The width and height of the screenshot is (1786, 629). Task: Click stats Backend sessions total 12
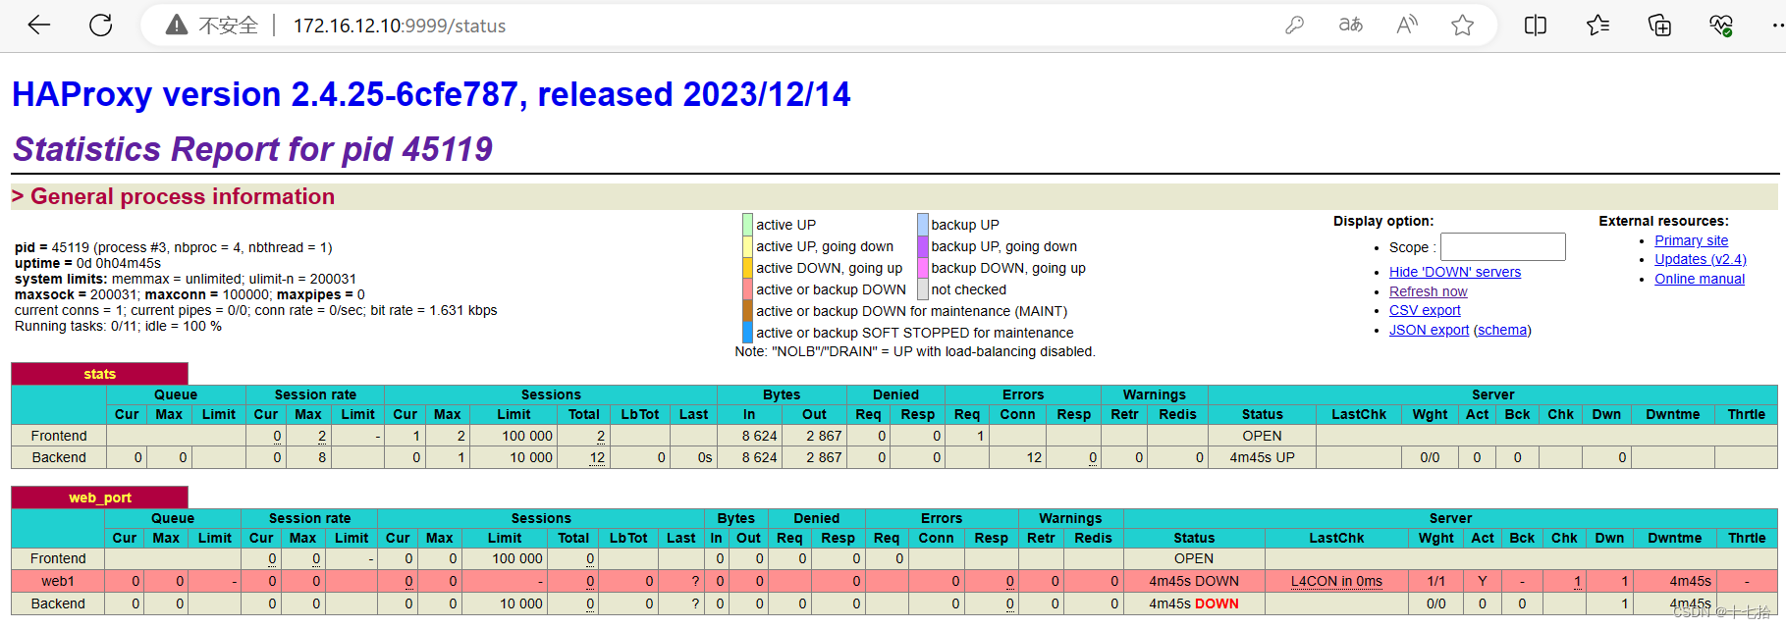pos(597,457)
